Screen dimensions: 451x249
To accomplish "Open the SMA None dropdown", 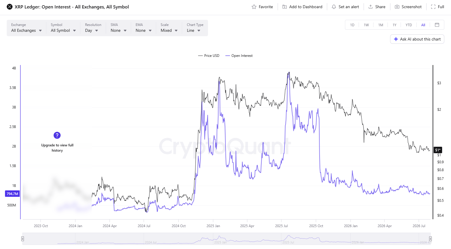I will click(x=119, y=28).
